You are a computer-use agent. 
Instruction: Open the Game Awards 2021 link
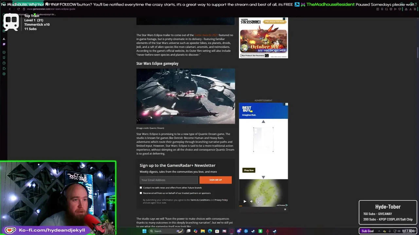tap(206, 35)
